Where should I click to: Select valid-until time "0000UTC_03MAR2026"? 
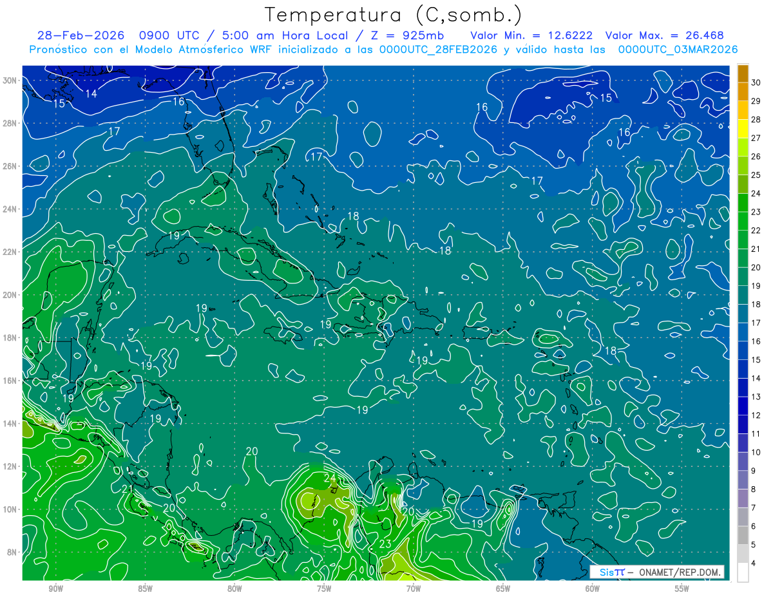click(x=678, y=49)
